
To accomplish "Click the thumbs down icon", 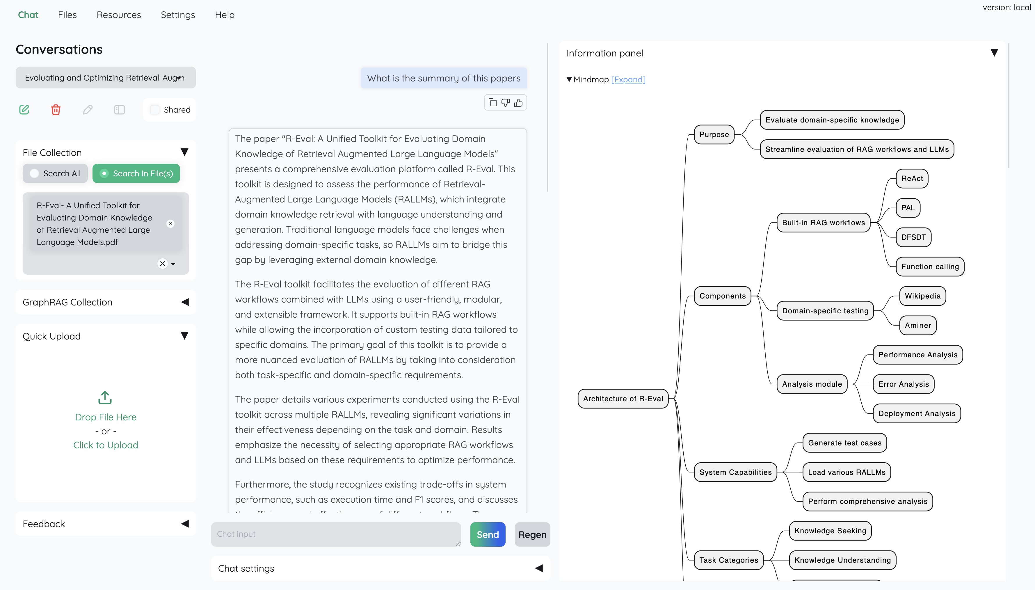I will [x=506, y=102].
